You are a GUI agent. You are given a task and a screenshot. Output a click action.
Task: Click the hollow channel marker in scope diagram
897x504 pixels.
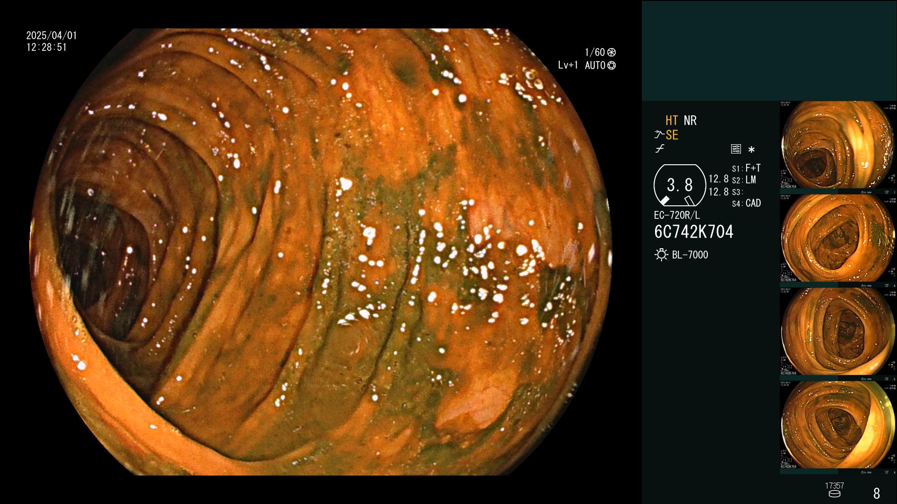(x=690, y=201)
